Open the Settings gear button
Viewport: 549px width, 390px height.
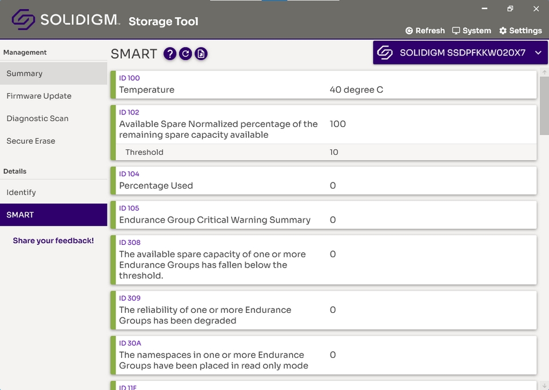click(520, 31)
